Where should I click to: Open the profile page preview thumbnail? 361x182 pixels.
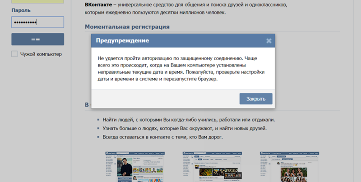pyautogui.click(x=135, y=167)
